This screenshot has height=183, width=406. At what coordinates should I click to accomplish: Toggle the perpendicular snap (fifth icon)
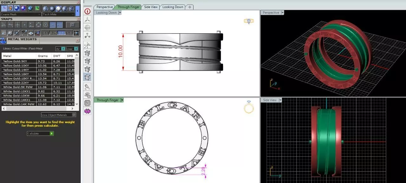pos(31,25)
